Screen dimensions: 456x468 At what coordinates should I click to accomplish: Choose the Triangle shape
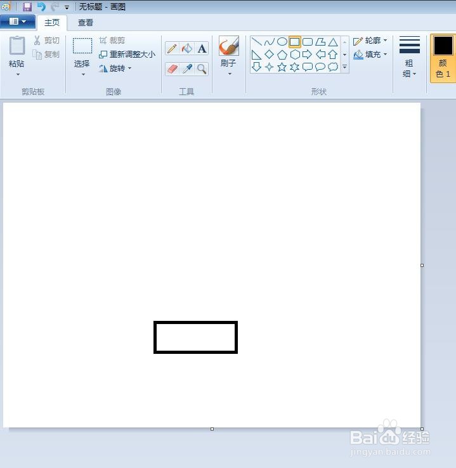(x=333, y=41)
